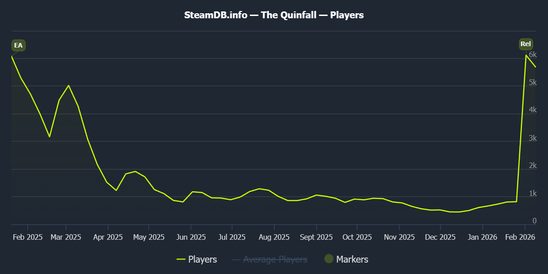The image size is (548, 274).
Task: Click the 3k y-axis label
Action: click(532, 138)
